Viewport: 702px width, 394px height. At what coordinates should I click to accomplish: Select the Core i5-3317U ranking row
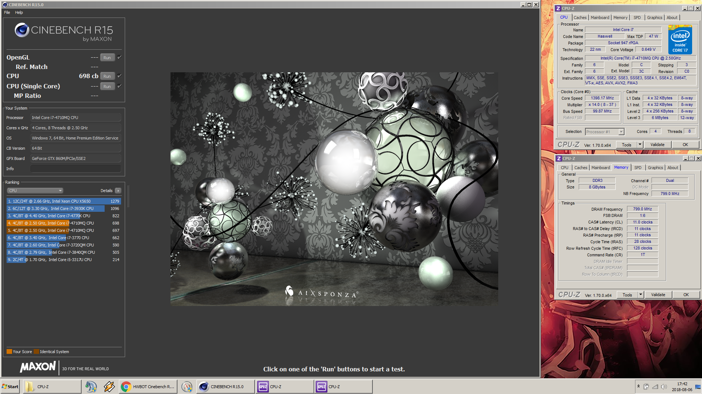tap(63, 260)
